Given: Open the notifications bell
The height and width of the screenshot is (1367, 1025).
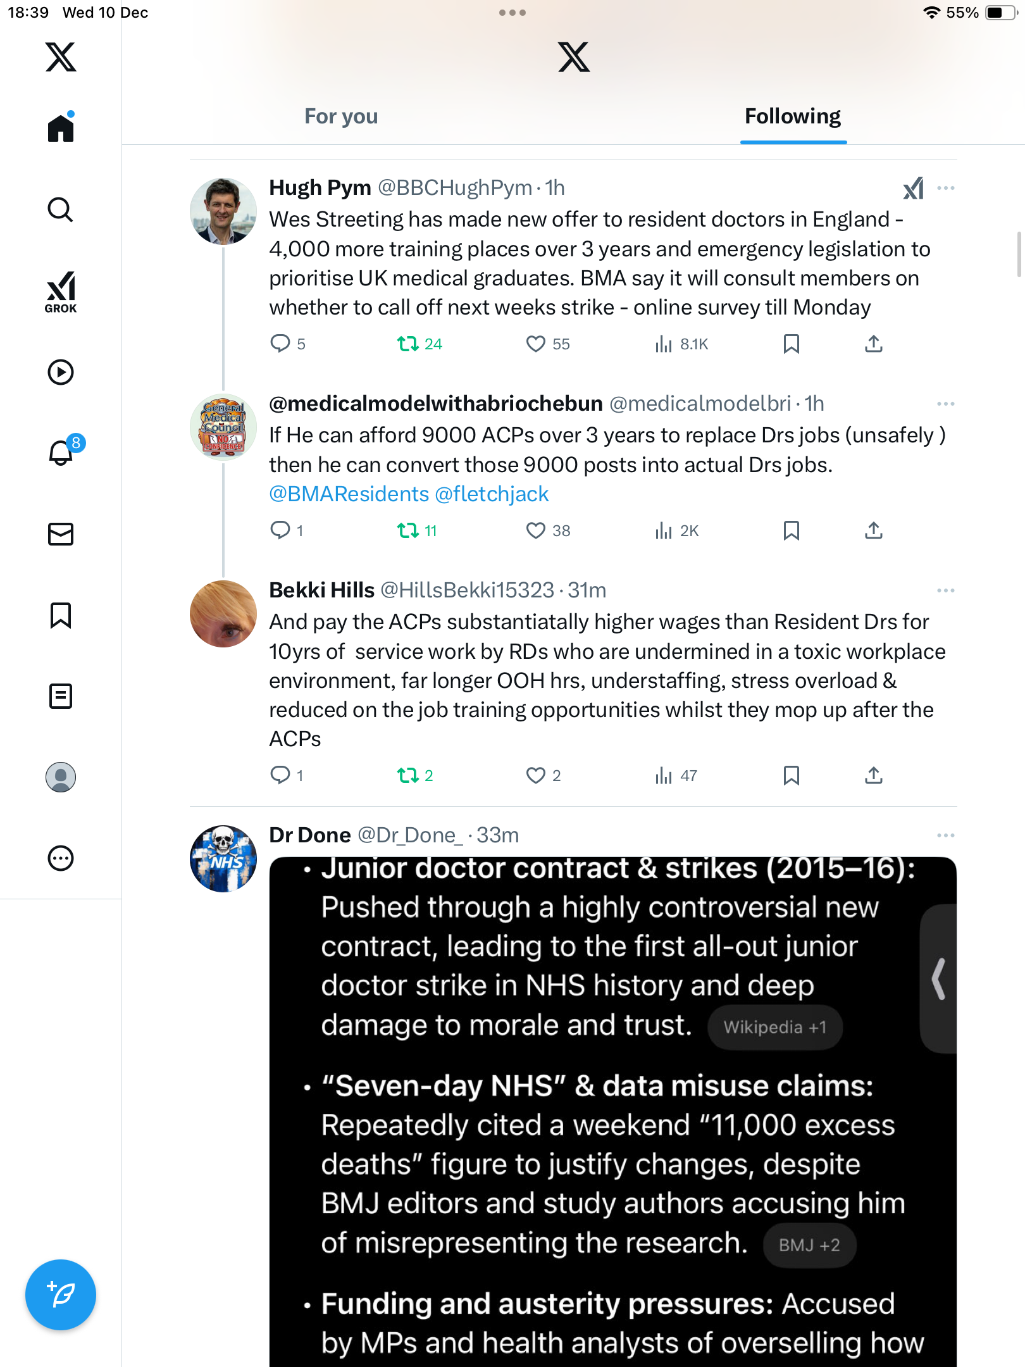Looking at the screenshot, I should 61,453.
